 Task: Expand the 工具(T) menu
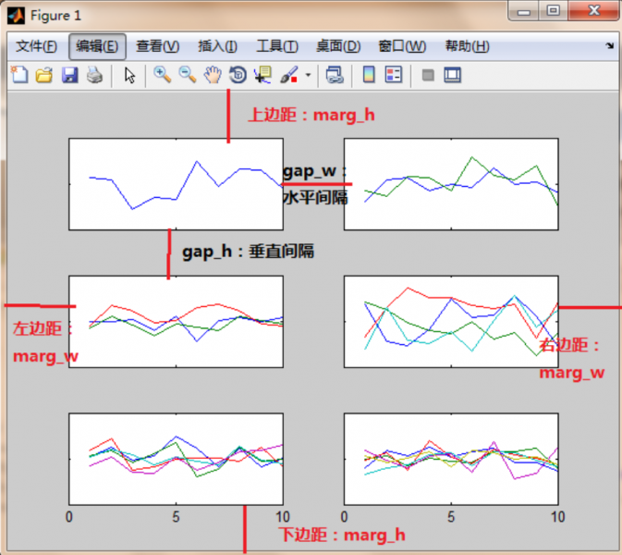click(276, 46)
